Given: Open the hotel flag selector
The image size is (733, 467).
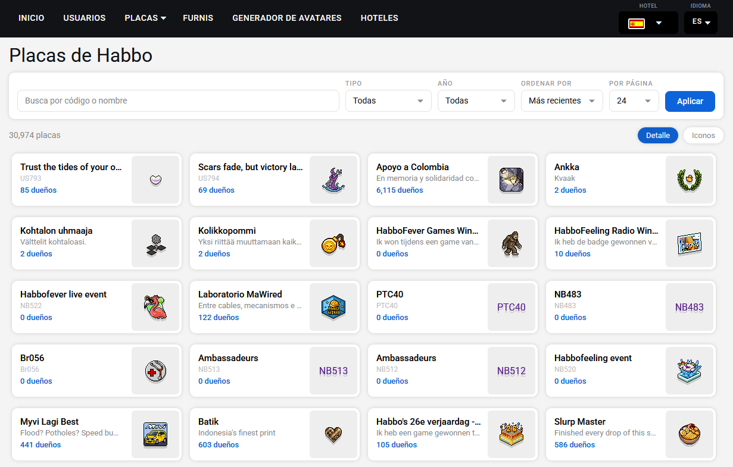Looking at the screenshot, I should tap(648, 23).
